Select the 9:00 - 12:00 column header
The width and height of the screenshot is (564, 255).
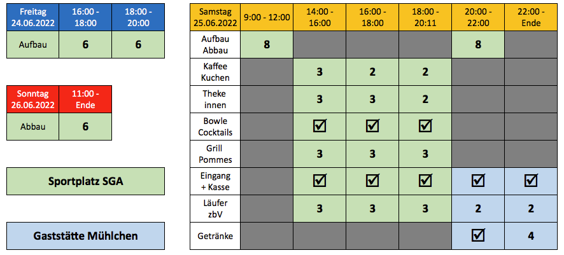point(266,17)
